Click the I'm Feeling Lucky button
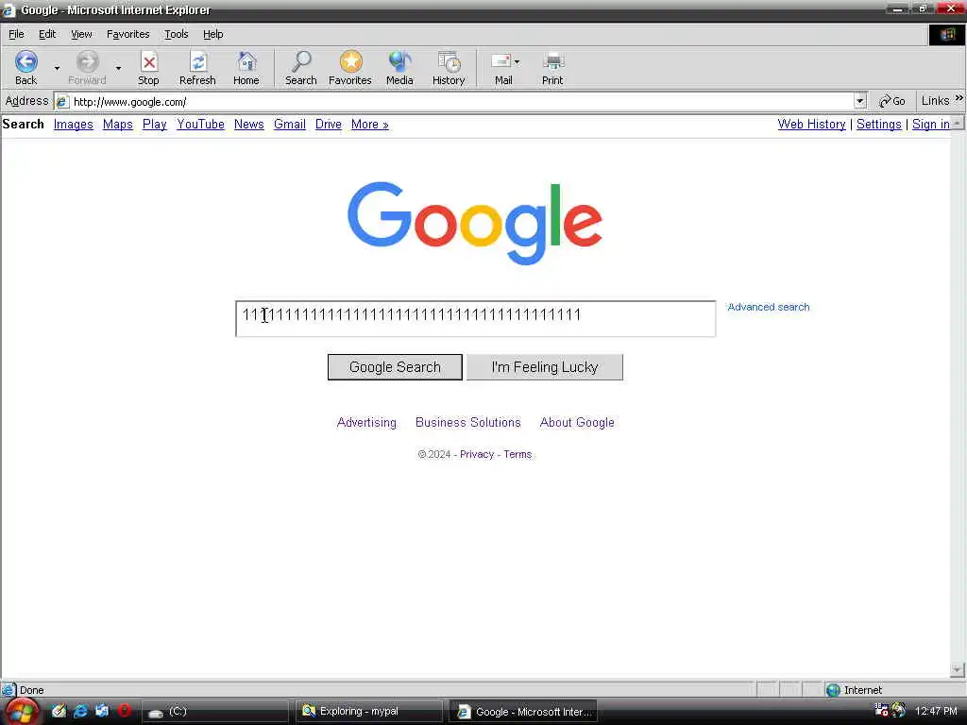The width and height of the screenshot is (967, 725). pyautogui.click(x=545, y=367)
